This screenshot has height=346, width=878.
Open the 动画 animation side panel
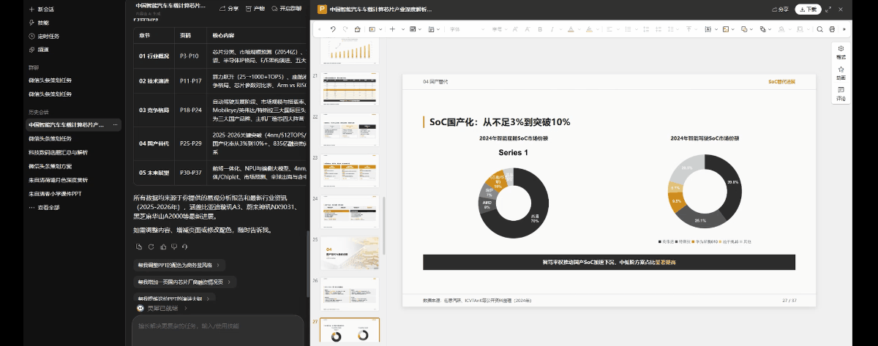(841, 72)
